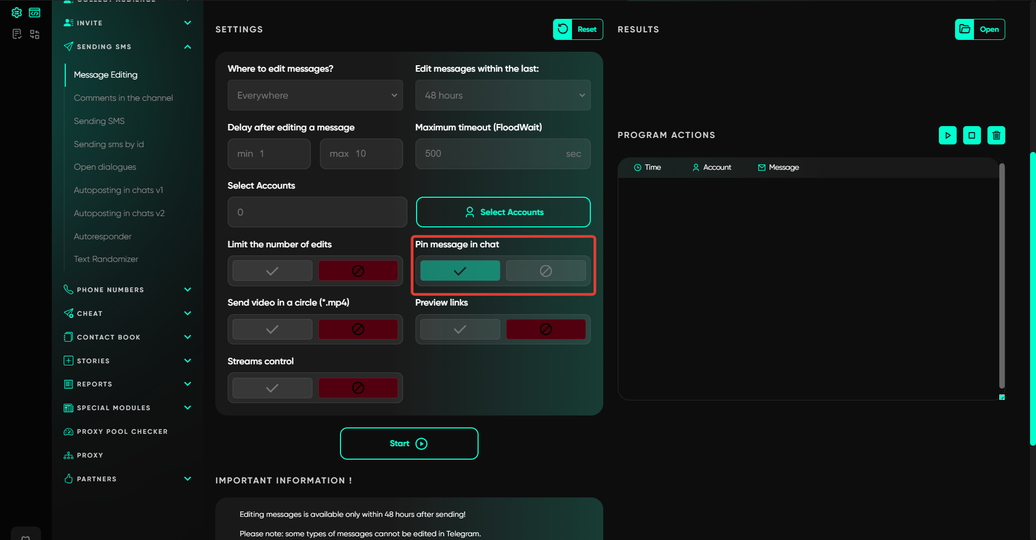Click the Proxy Pool Checker gauge icon

coord(69,432)
